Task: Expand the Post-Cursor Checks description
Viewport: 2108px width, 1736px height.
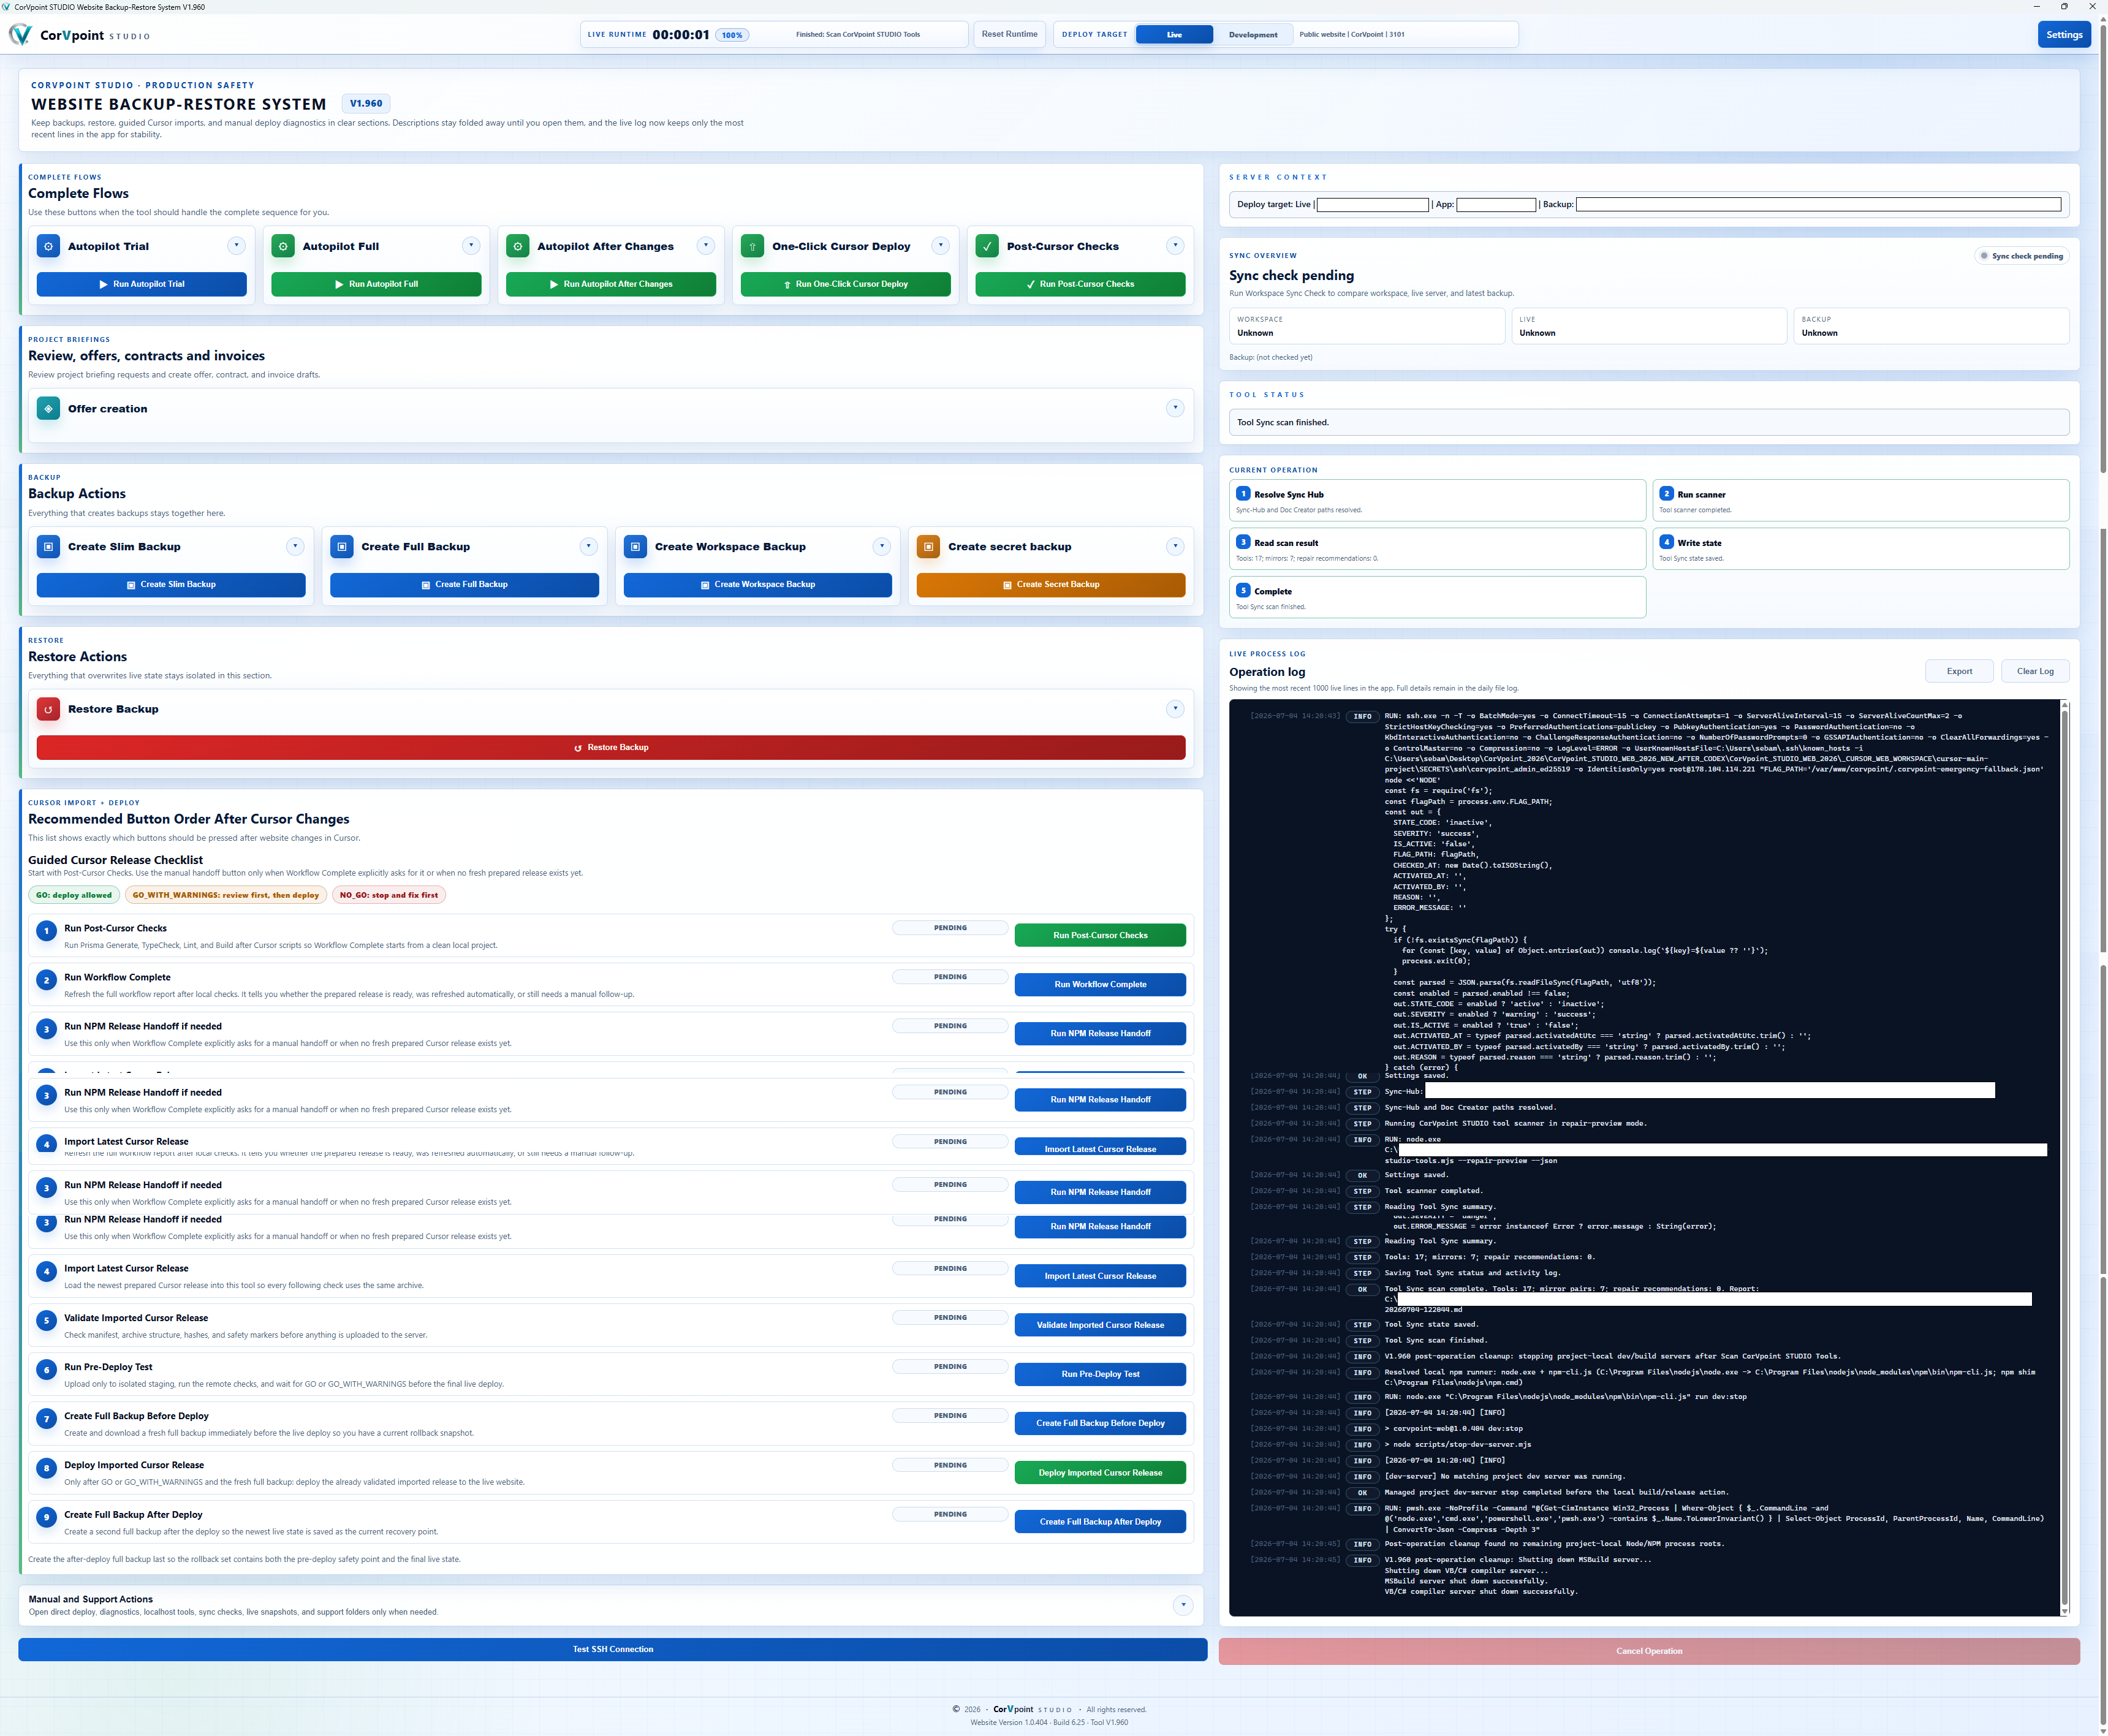Action: (1175, 245)
